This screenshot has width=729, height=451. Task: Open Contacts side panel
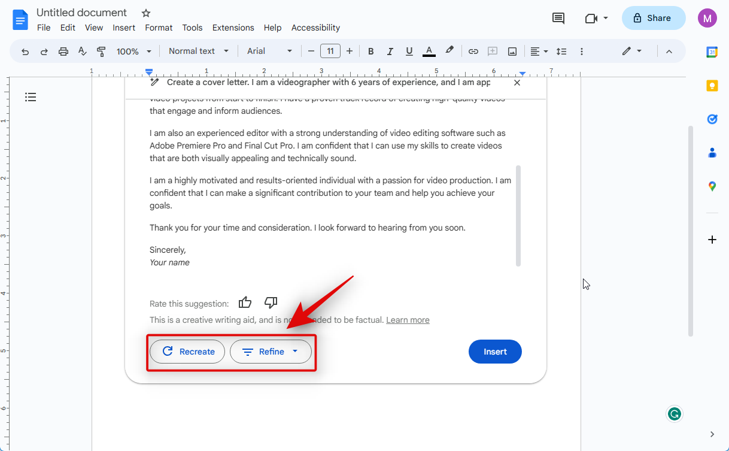tap(712, 153)
